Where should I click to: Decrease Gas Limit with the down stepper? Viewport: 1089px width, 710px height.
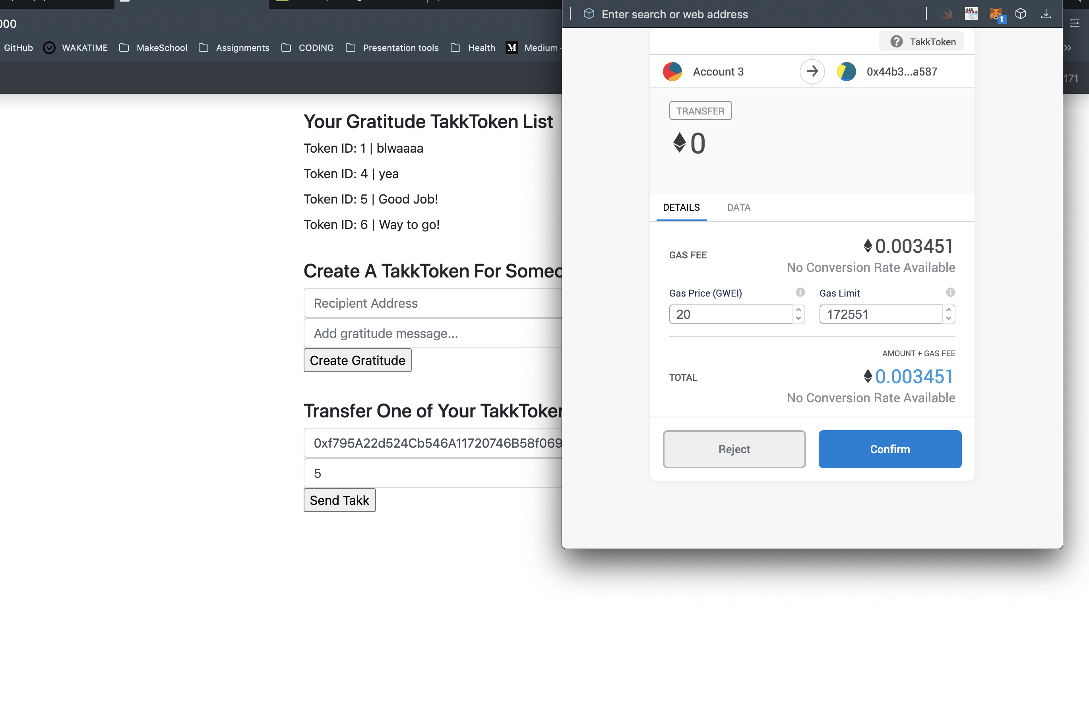[x=949, y=318]
